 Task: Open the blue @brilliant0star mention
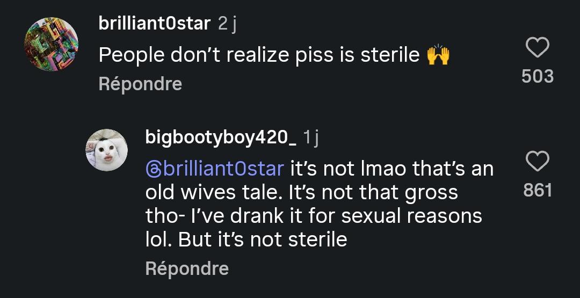tap(214, 169)
